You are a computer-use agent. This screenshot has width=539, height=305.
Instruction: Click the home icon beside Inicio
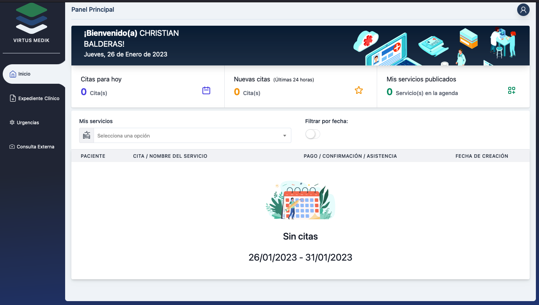coord(13,74)
